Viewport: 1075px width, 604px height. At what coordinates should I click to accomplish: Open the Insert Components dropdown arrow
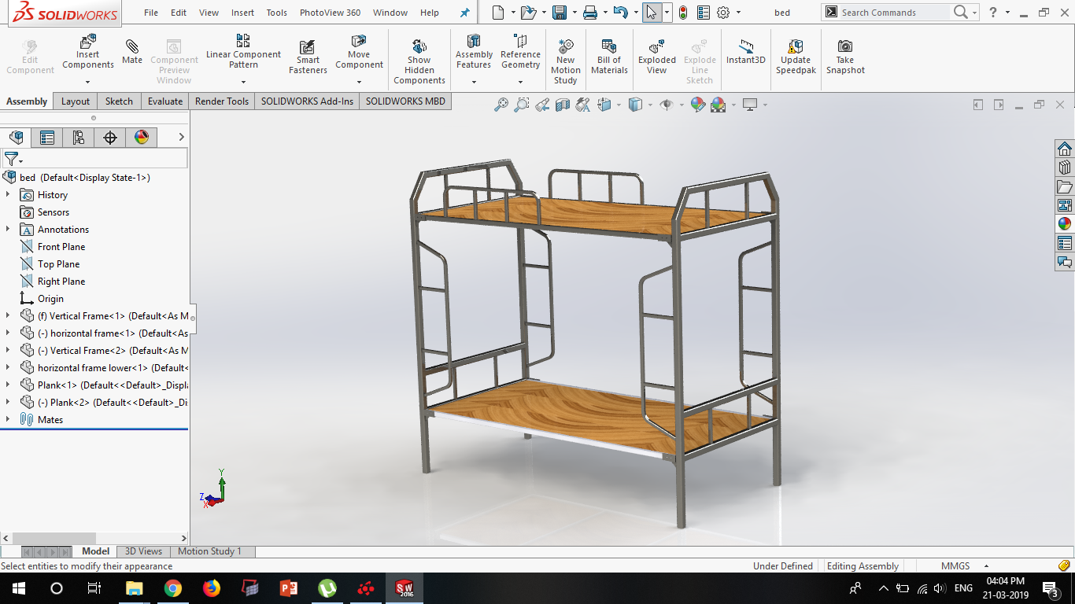click(x=88, y=82)
